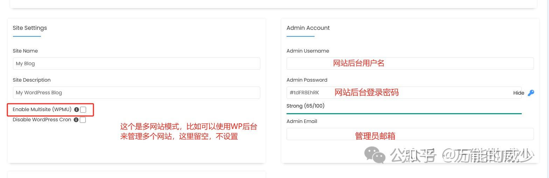
Task: Click into the Site Description field
Action: pyautogui.click(x=136, y=93)
